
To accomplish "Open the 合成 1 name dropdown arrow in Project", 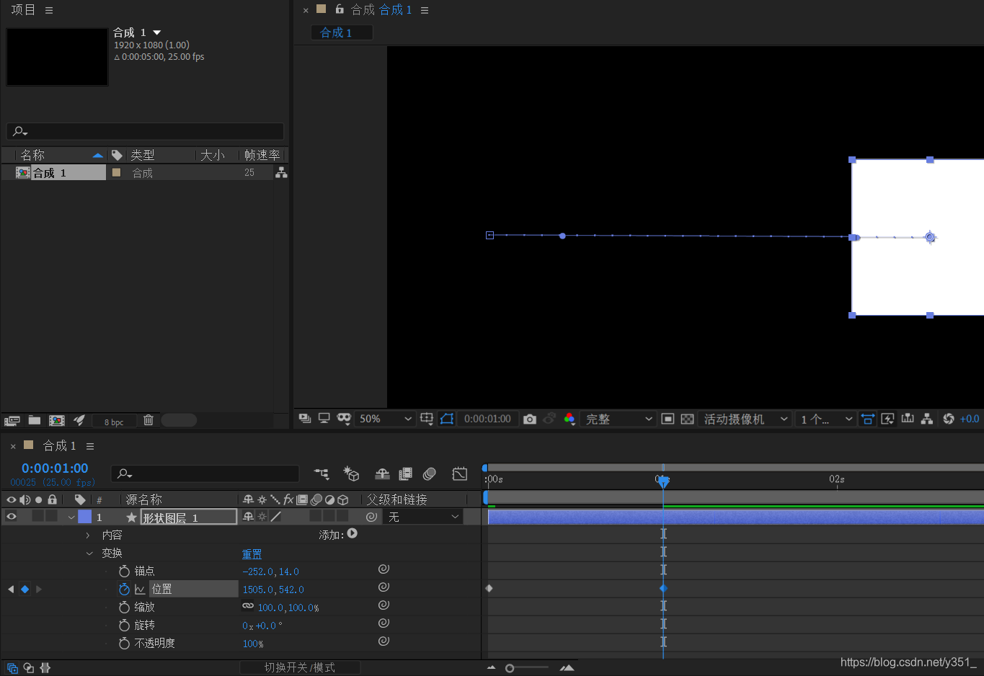I will [157, 32].
